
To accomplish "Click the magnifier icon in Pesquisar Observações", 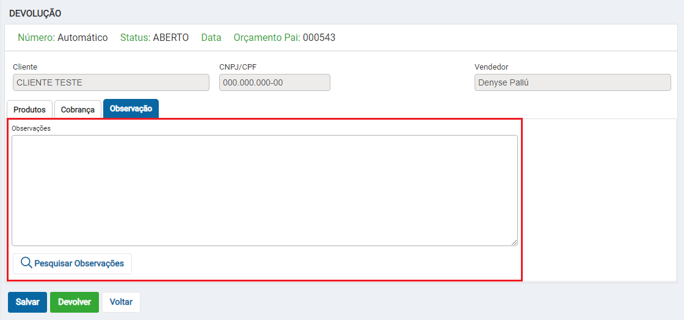I will point(27,263).
